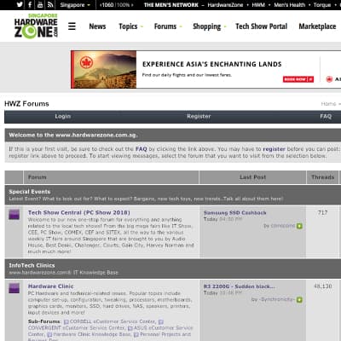Click the Hardware Clinic forum status icon

[14, 288]
